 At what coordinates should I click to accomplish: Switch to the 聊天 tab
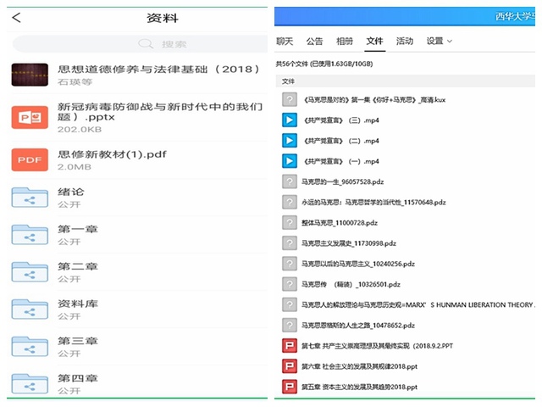pos(285,41)
